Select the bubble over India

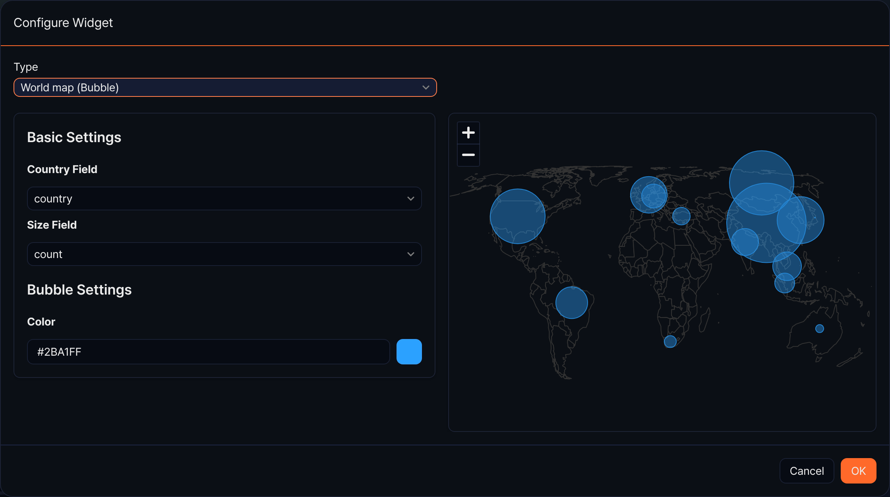click(745, 242)
